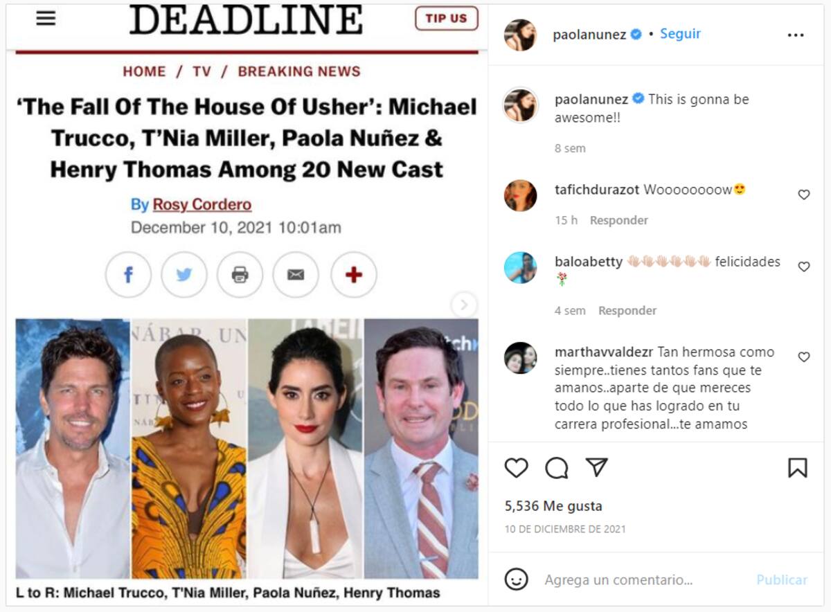The image size is (831, 612).
Task: Click the TIP US button
Action: [x=447, y=19]
